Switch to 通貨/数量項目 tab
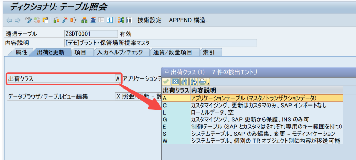Viewport: 356px width, 160px height. (172, 52)
